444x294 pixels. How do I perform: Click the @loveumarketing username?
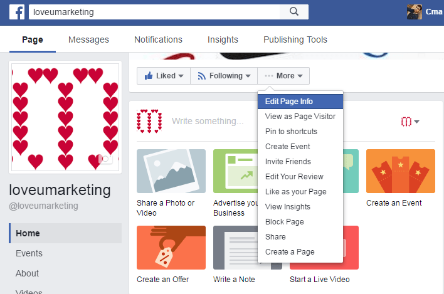click(44, 206)
